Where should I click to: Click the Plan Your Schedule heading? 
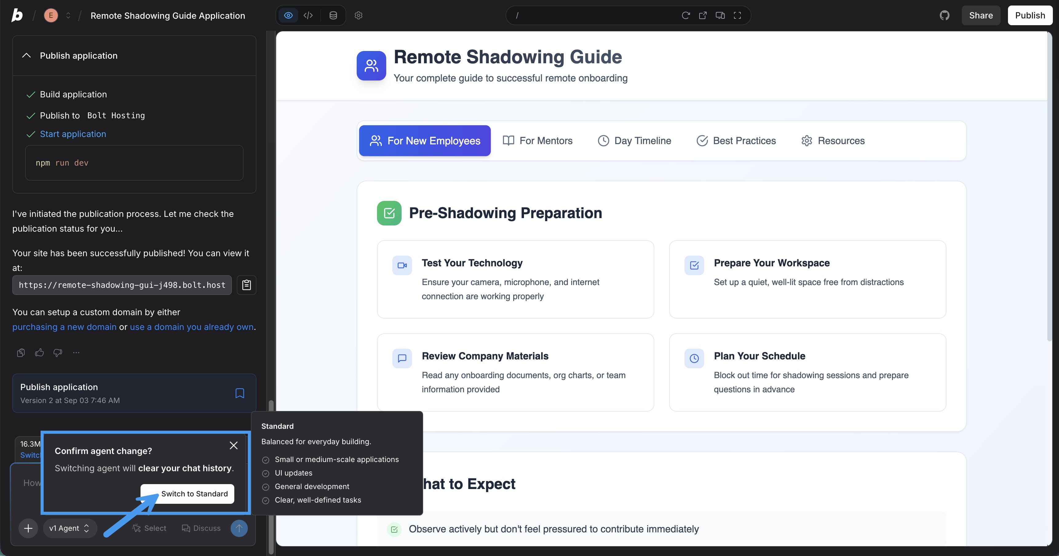[759, 356]
